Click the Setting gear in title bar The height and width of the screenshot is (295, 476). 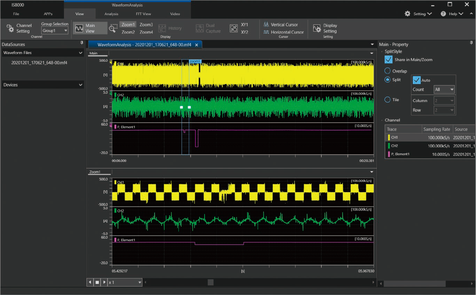pyautogui.click(x=408, y=13)
